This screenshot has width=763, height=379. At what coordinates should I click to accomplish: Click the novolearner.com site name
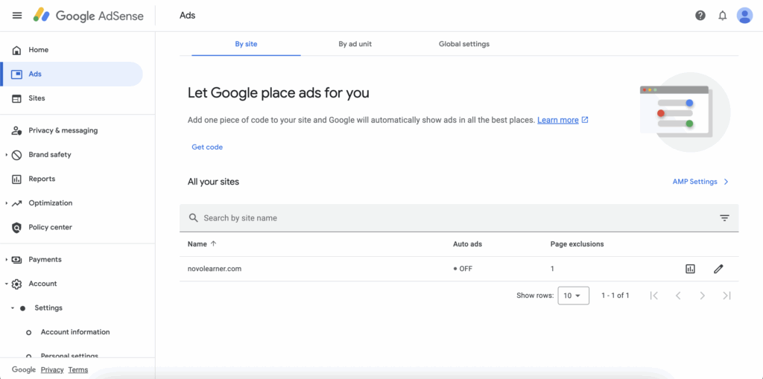click(215, 269)
